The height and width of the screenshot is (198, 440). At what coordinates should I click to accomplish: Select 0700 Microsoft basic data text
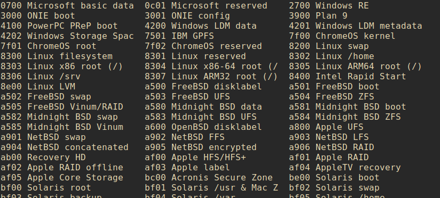coord(67,6)
